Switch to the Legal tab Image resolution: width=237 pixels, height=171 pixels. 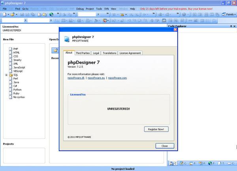click(96, 53)
